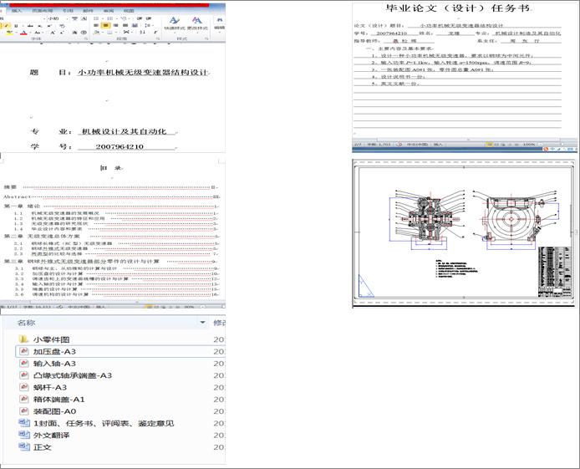Viewport: 580px width, 469px height.
Task: Click the sort icon in paragraph group
Action: (x=143, y=32)
